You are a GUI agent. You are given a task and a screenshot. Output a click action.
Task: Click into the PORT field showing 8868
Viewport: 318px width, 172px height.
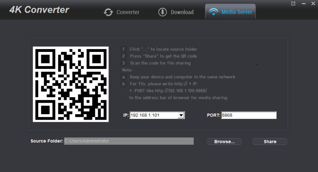tap(248, 115)
